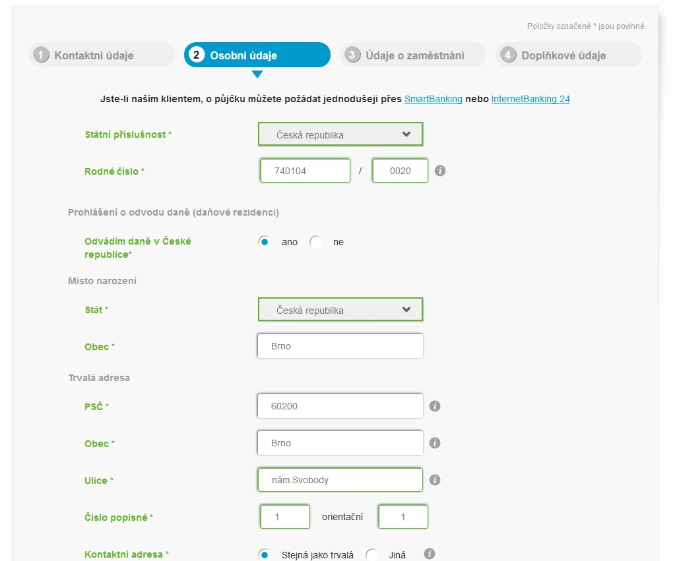Click the step 1 number circle icon
Viewport: 675px width, 561px height.
pyautogui.click(x=41, y=55)
